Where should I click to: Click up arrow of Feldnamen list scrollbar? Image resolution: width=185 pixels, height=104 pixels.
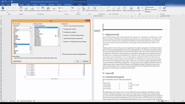(x=30, y=32)
